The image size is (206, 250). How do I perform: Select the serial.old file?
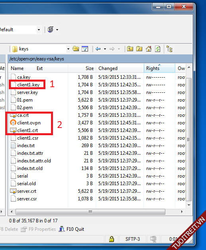click(27, 184)
